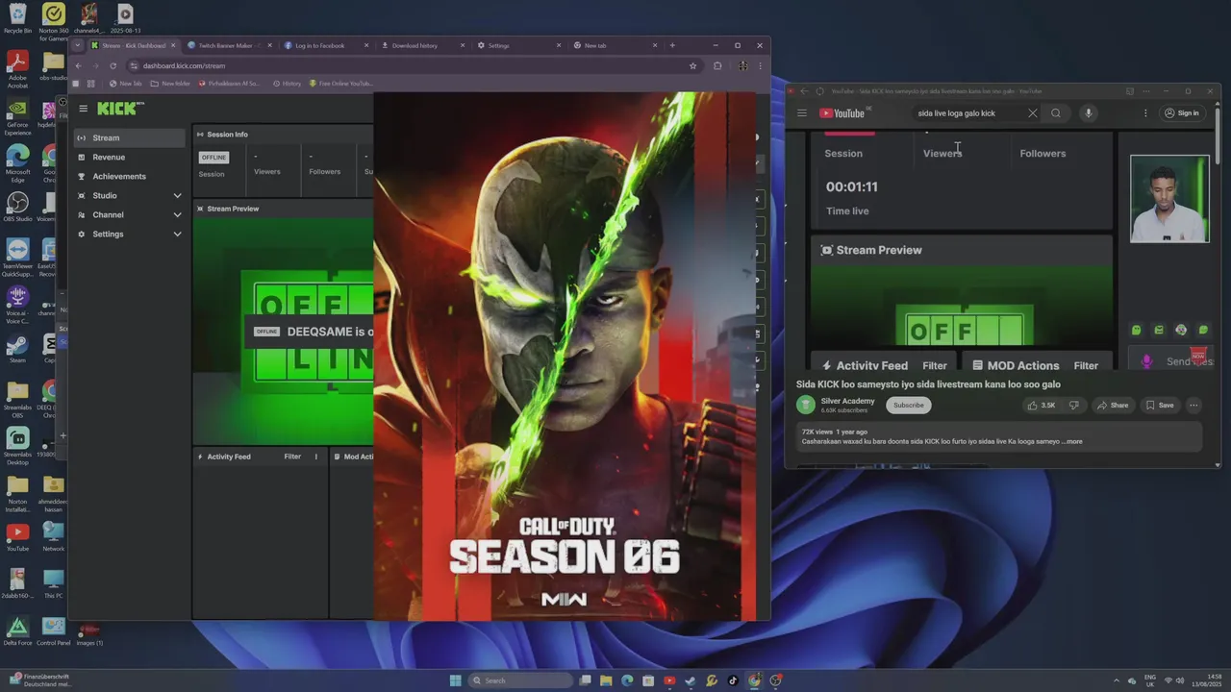Open browser extensions puzzle icon

[717, 65]
